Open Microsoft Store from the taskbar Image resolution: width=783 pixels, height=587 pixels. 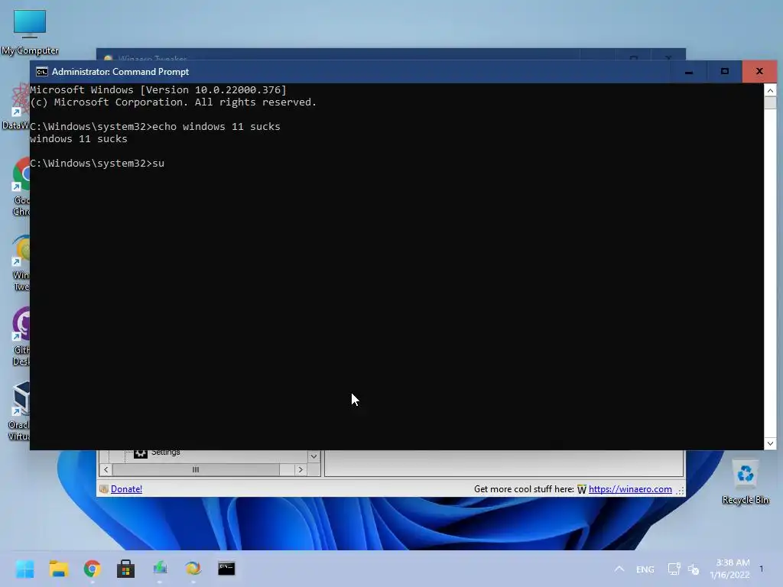126,569
